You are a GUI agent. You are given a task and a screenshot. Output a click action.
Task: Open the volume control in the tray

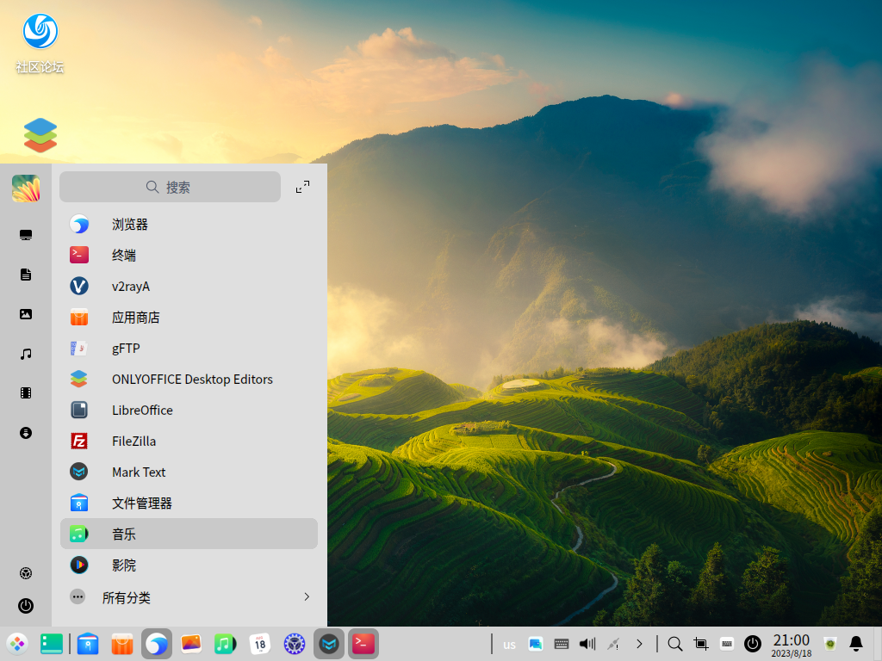coord(587,644)
